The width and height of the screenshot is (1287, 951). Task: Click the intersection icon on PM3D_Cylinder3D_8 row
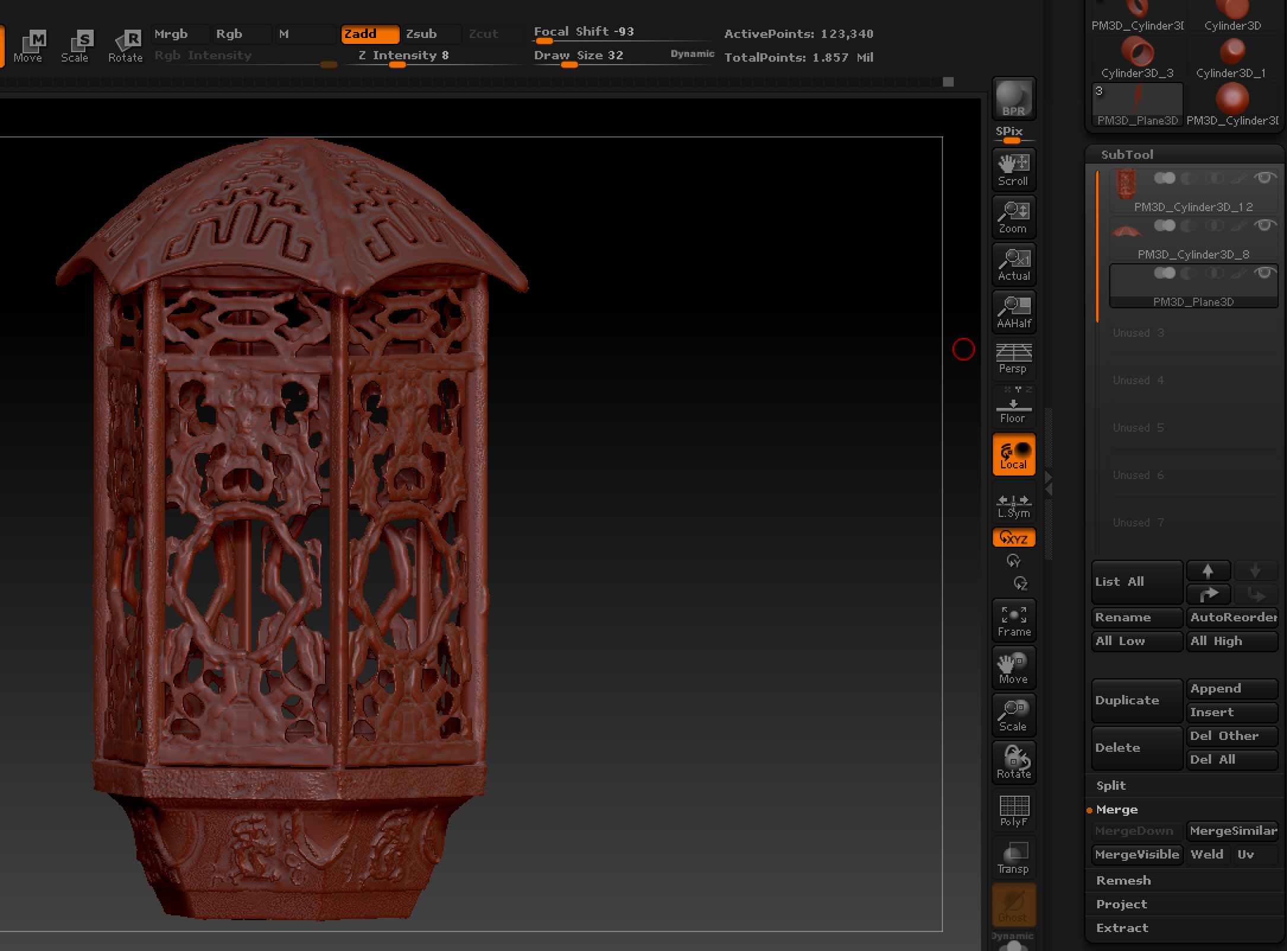[1214, 225]
